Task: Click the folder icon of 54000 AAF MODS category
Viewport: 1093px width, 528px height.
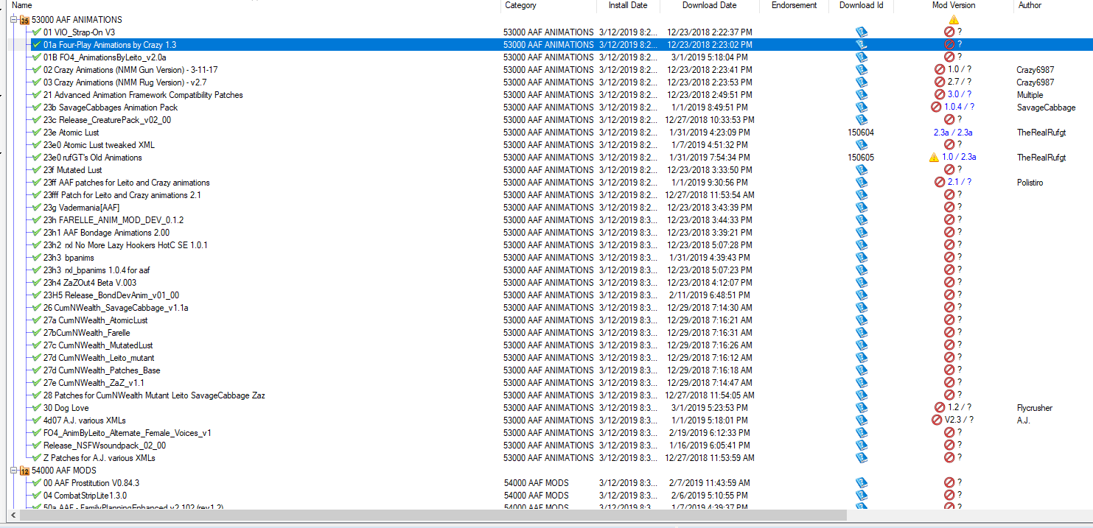Action: 24,471
